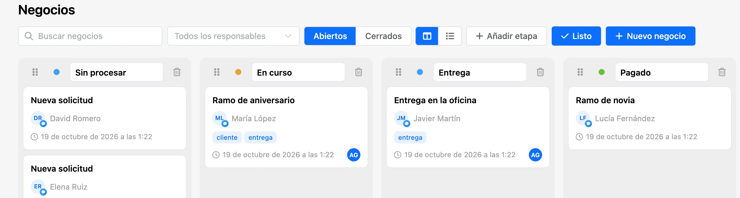Click contact name María López

254,118
